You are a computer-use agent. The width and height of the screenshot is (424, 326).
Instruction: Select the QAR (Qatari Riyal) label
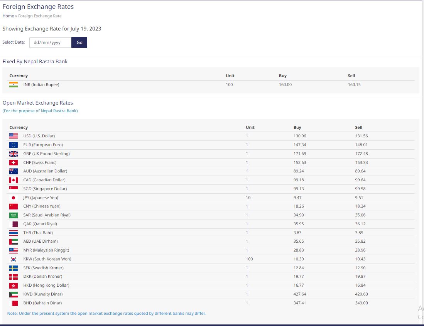[x=40, y=224]
